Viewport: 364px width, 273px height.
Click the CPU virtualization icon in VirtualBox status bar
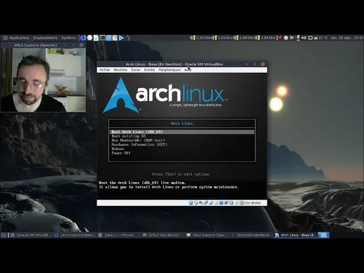pos(231,203)
